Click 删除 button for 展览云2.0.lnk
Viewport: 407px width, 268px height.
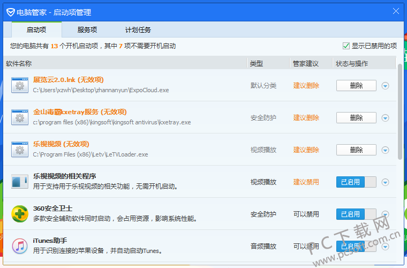click(x=356, y=85)
